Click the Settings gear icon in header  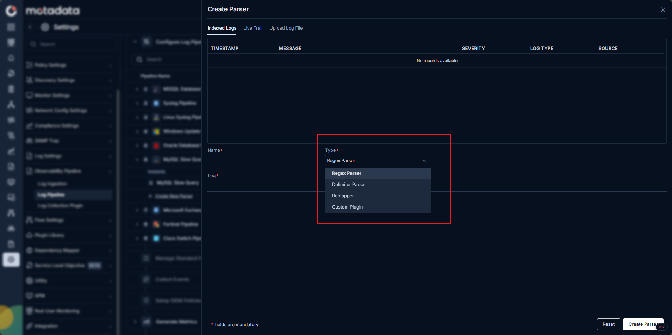45,27
